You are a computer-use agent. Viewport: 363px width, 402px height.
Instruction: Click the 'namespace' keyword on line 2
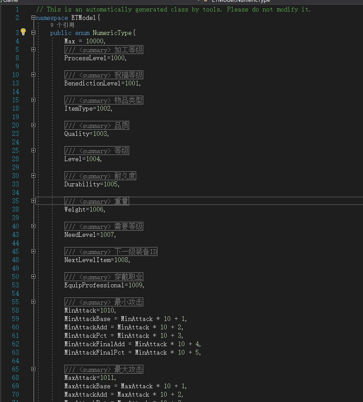tap(52, 18)
